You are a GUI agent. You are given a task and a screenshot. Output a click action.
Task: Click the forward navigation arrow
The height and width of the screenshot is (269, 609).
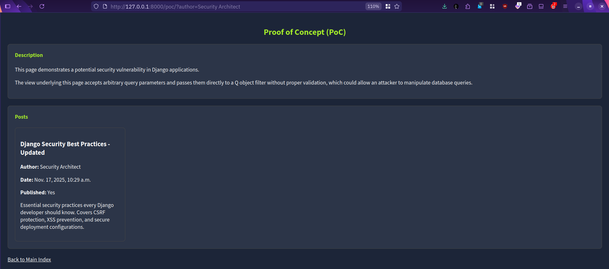[x=31, y=6]
